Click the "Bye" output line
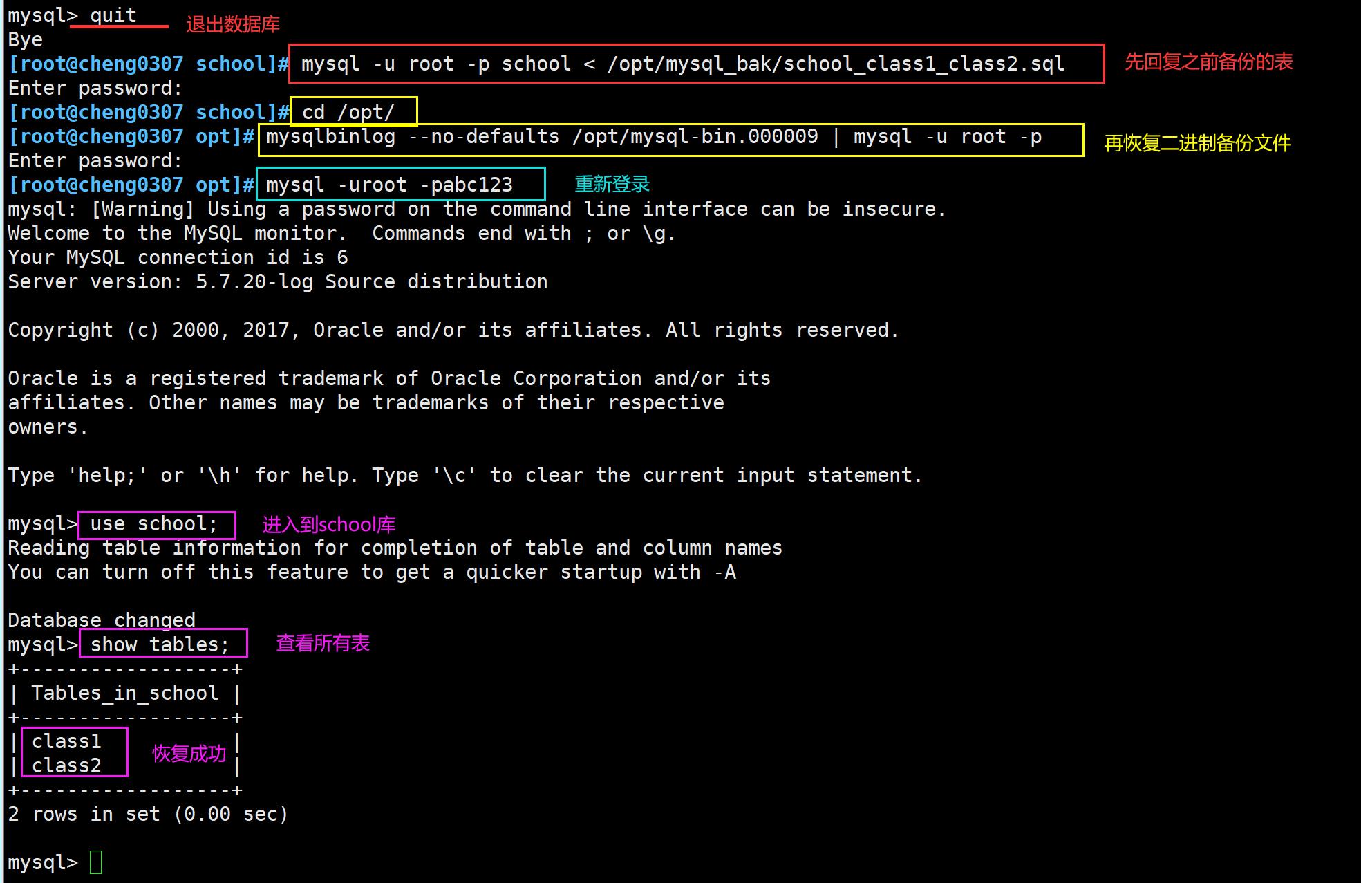Viewport: 1361px width, 883px height. point(26,39)
